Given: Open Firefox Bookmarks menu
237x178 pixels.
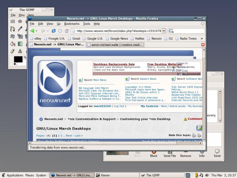Looking at the screenshot, I should 71,24.
